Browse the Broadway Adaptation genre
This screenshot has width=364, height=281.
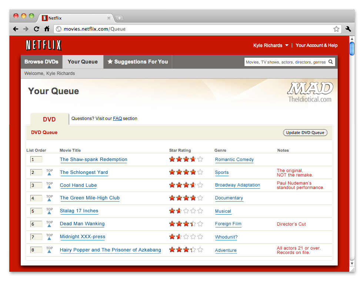click(x=237, y=185)
